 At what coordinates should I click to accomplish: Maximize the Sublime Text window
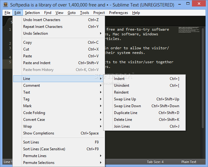[188, 4]
